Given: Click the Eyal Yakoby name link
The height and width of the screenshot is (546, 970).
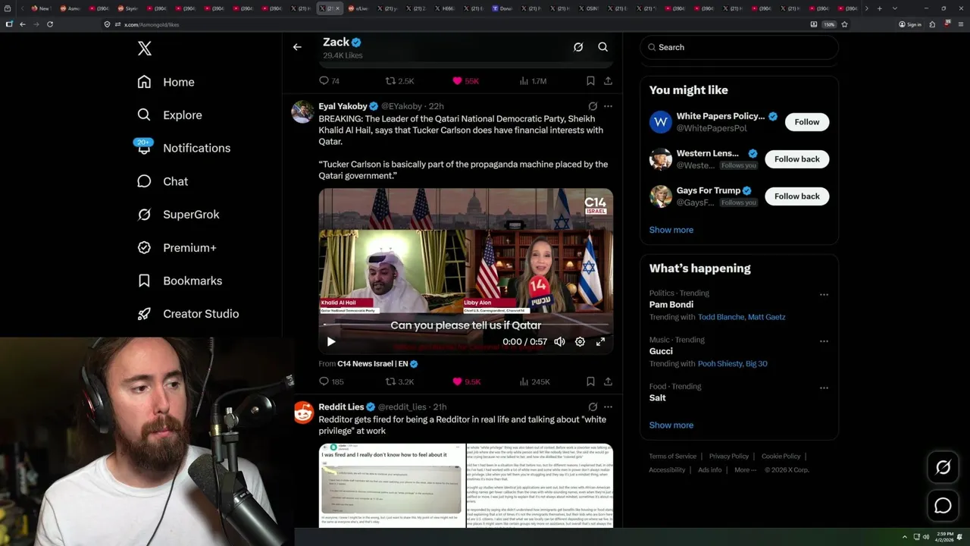Looking at the screenshot, I should 343,106.
